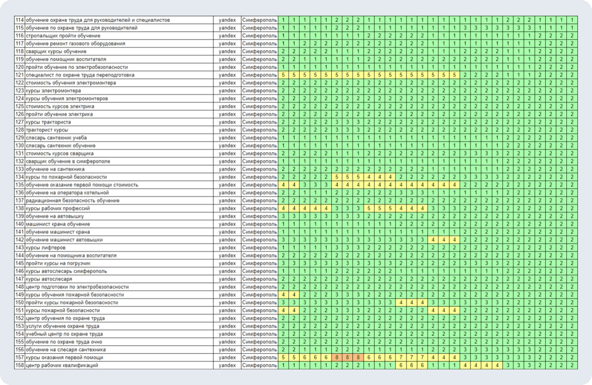Viewport: 592px width, 385px height.
Task: Select the 'стоимость обучения электромонтера' cell
Action: pyautogui.click(x=119, y=83)
